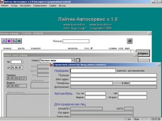Close the Новый заказ-наряд window

pos(136,55)
